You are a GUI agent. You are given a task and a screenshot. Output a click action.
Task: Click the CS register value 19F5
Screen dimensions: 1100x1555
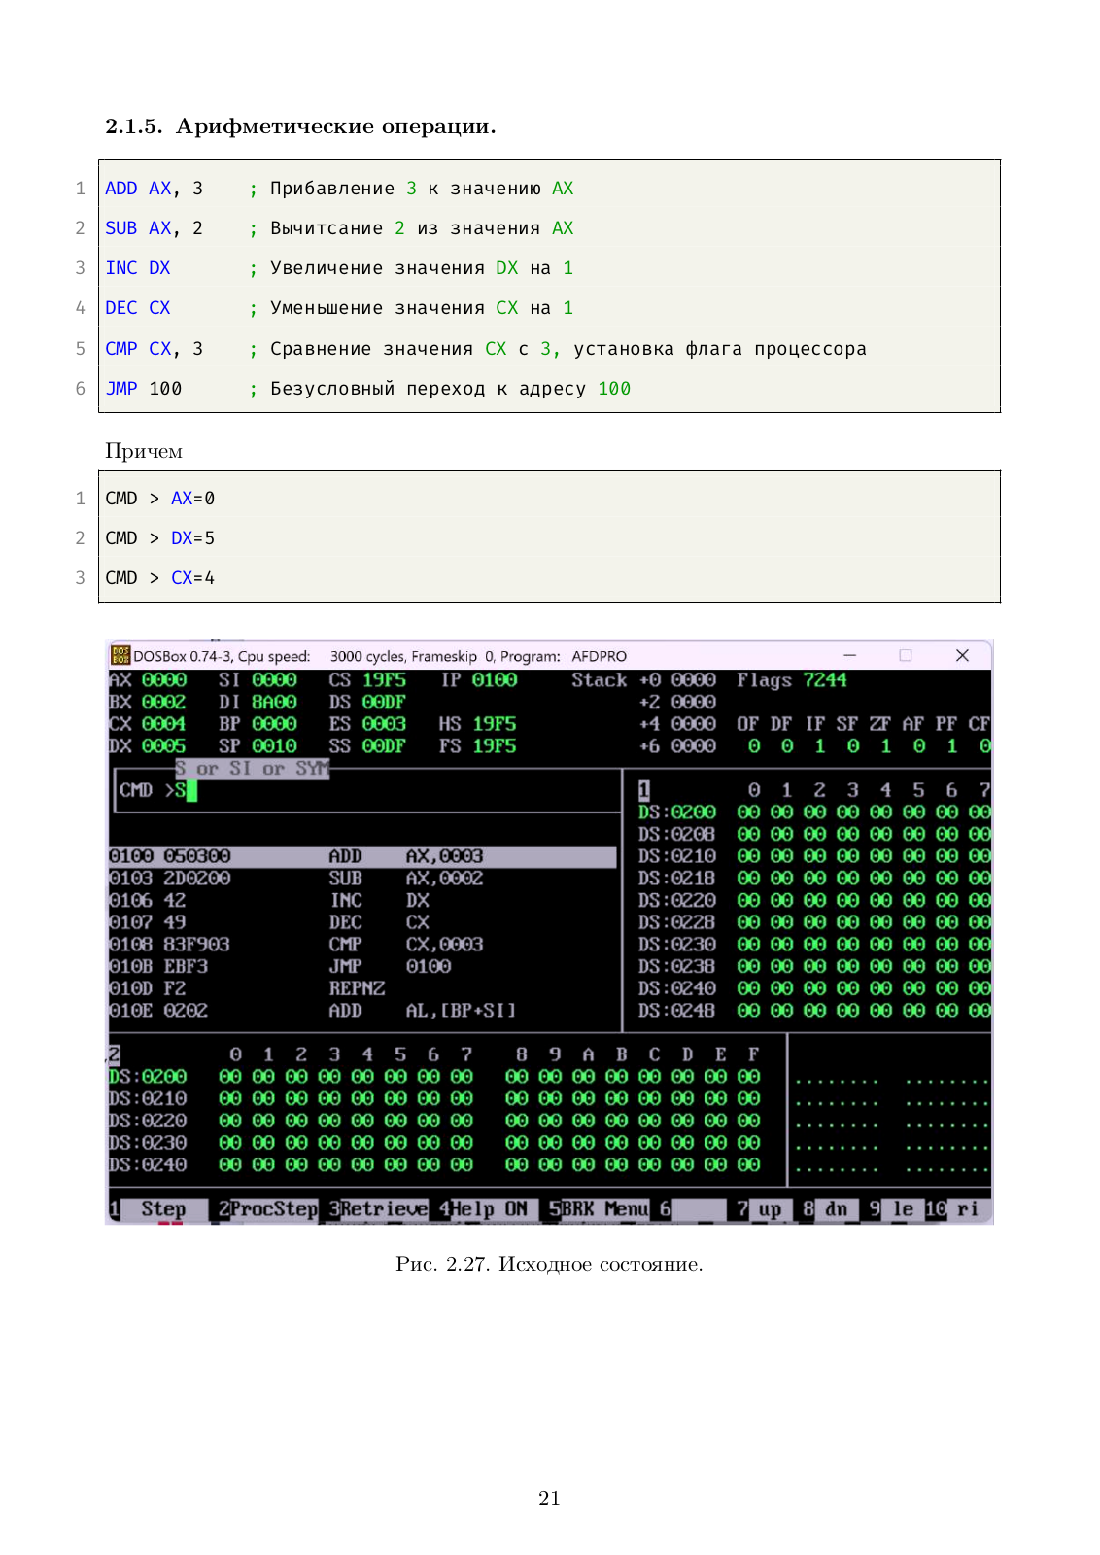click(385, 680)
